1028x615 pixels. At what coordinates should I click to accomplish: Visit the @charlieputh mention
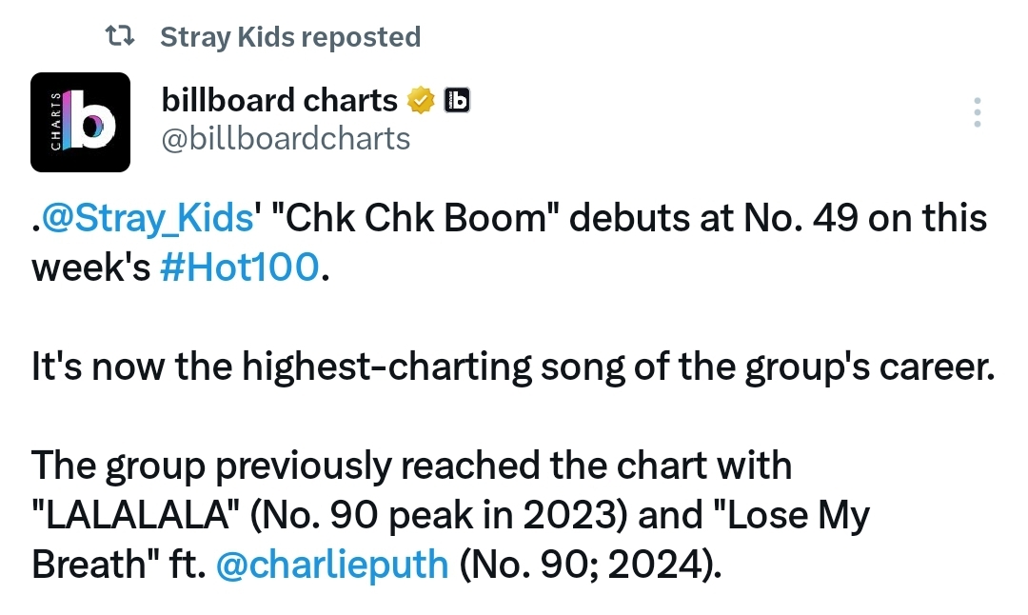coord(332,565)
